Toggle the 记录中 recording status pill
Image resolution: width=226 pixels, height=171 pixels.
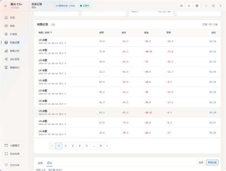point(85,6)
